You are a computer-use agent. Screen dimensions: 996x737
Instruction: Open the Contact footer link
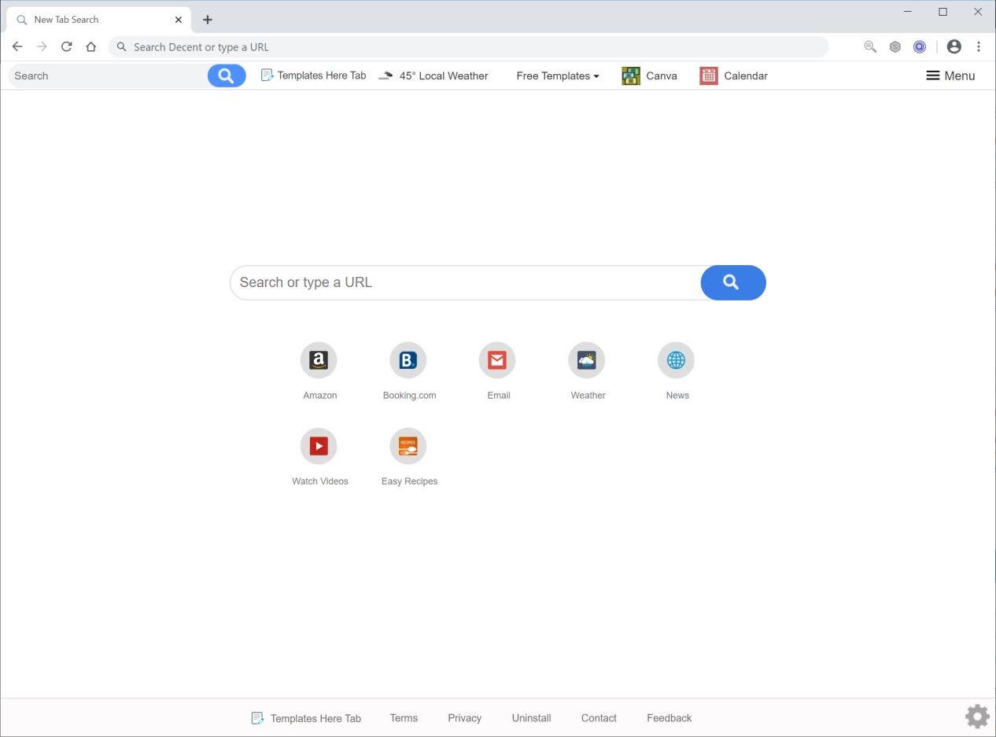coord(599,718)
